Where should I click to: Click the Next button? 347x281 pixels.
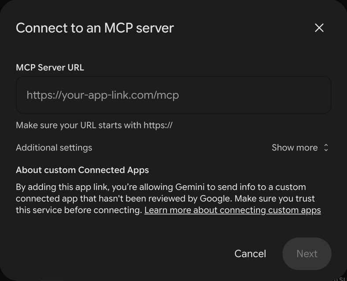point(307,254)
